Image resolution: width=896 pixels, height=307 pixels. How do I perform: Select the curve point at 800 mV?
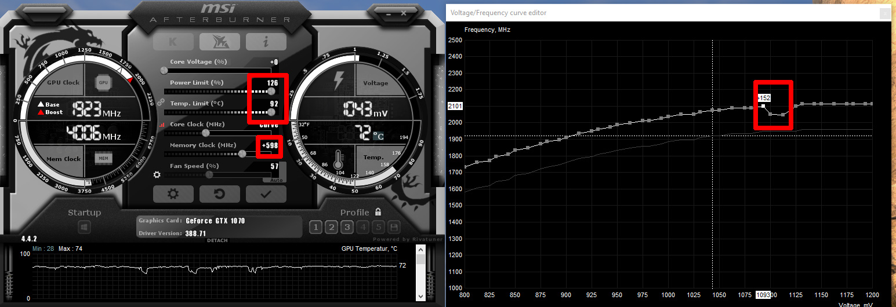click(x=465, y=167)
